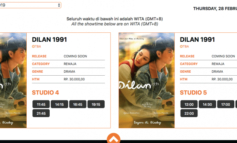Select the 14:15 showtime in Studio 4
237x143 pixels.
(59, 104)
